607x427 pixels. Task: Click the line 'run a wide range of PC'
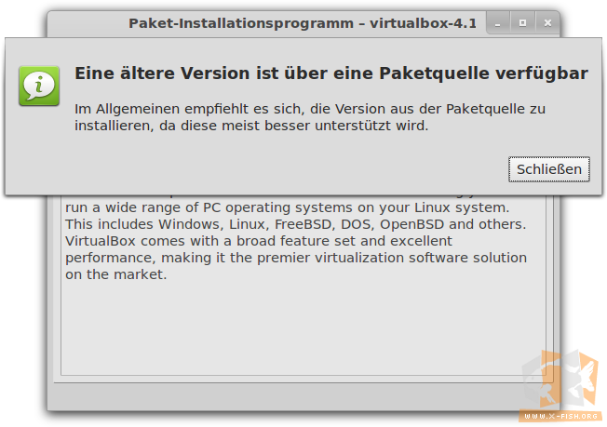[x=288, y=207]
